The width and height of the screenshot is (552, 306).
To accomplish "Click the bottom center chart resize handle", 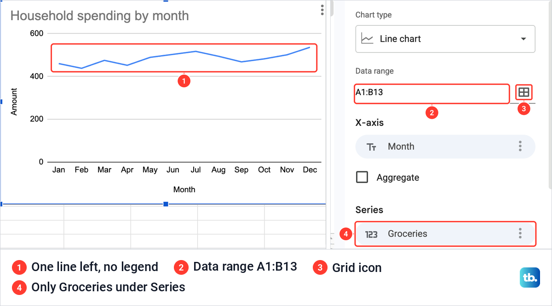I will pyautogui.click(x=166, y=204).
